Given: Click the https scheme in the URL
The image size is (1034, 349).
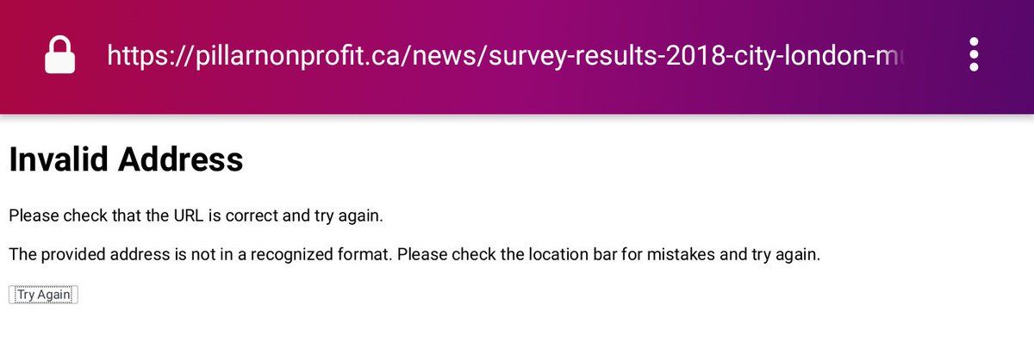Looking at the screenshot, I should click(x=137, y=56).
